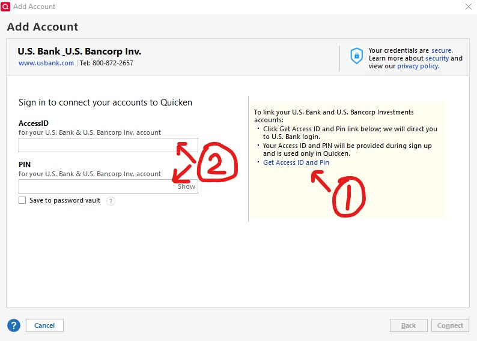477x341 pixels.
Task: Click the 'Add Account' page heading
Action: (x=43, y=27)
